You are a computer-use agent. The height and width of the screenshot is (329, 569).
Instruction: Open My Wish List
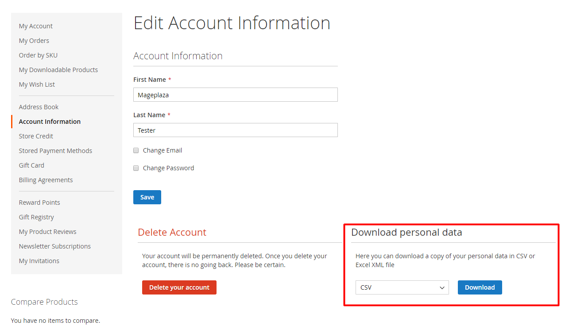(x=37, y=84)
